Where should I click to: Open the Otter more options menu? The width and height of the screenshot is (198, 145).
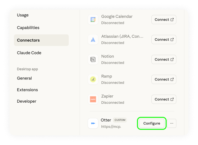[x=172, y=123]
